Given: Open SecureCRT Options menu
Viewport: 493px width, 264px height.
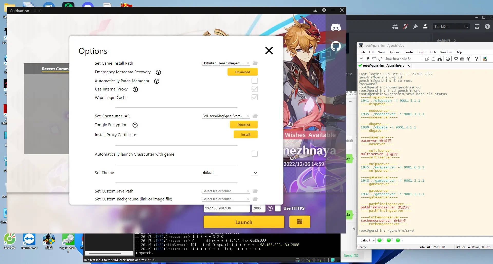Looking at the screenshot, I should 394,52.
